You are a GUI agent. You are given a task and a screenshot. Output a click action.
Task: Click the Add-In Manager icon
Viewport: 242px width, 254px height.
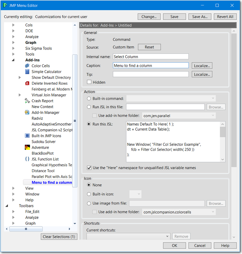(27, 112)
